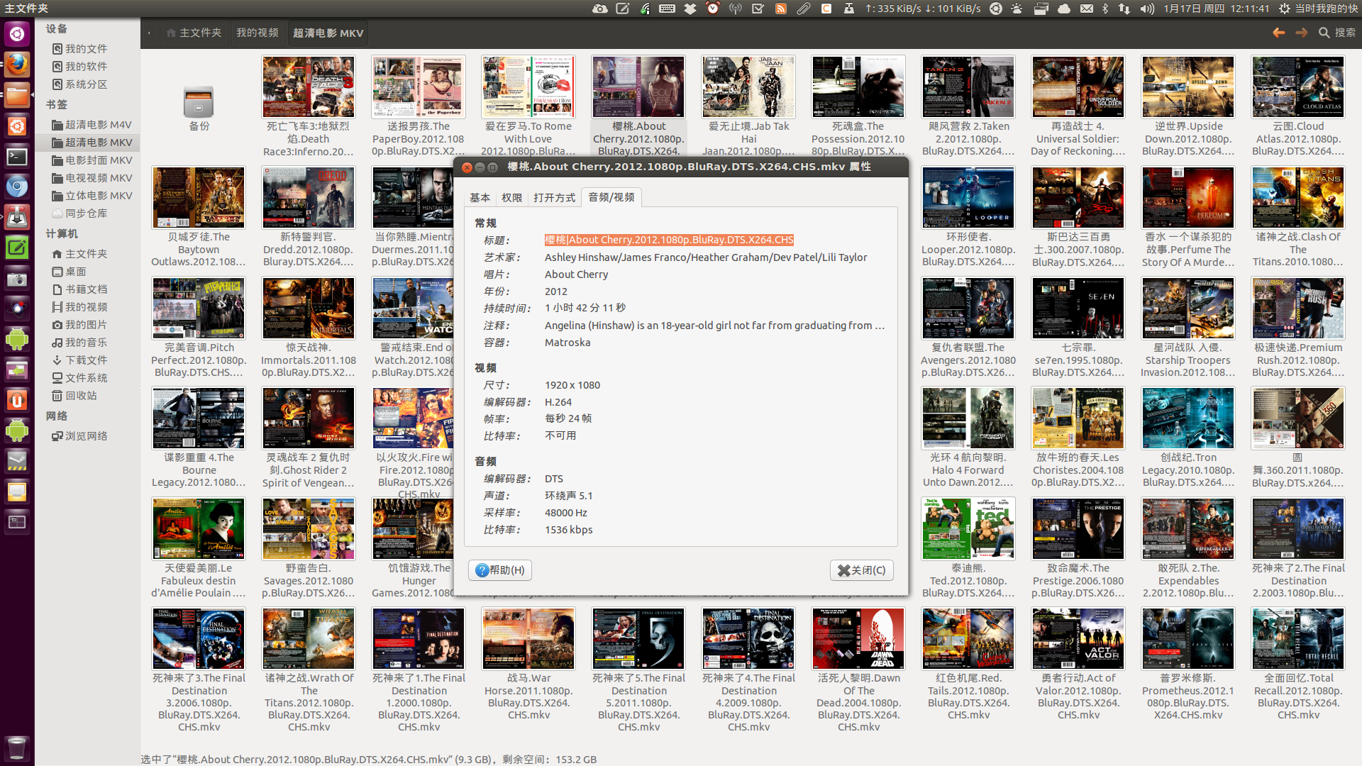Open the session gear menu

pyautogui.click(x=1285, y=9)
